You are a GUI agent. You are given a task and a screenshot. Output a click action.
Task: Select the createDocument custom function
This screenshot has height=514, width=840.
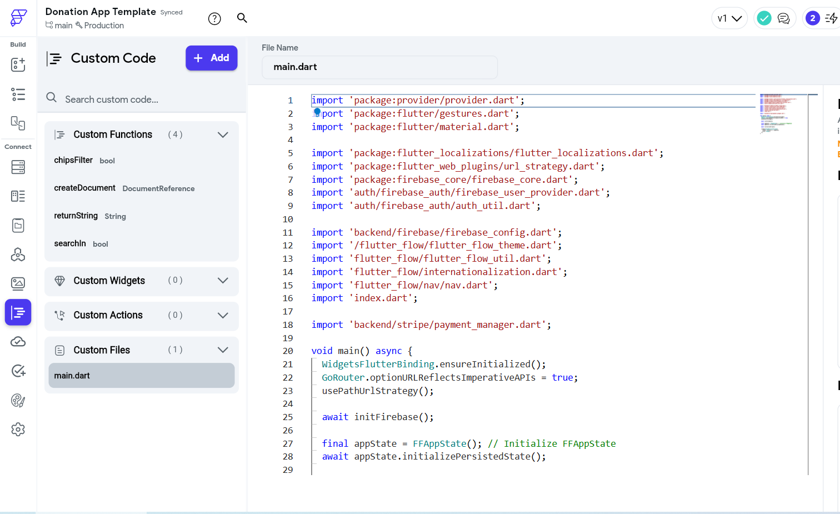(85, 188)
